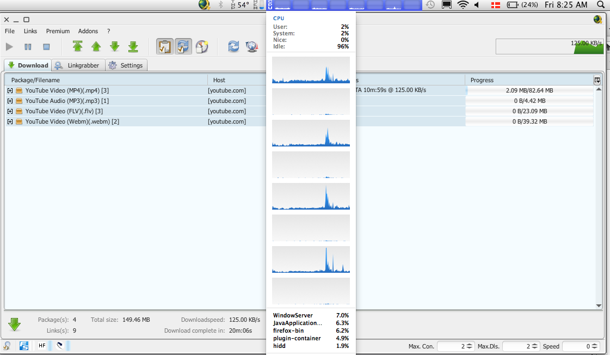This screenshot has height=355, width=610.
Task: Click the reconnect refresh icon
Action: point(233,47)
